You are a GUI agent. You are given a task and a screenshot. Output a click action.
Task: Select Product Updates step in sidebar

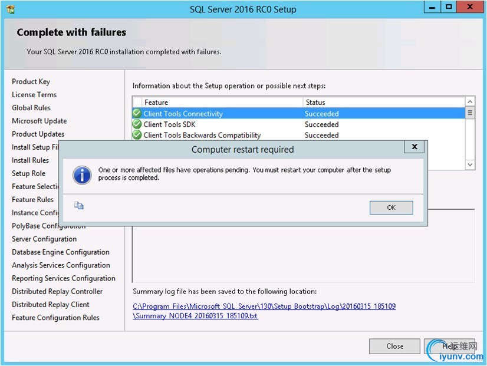click(x=38, y=134)
